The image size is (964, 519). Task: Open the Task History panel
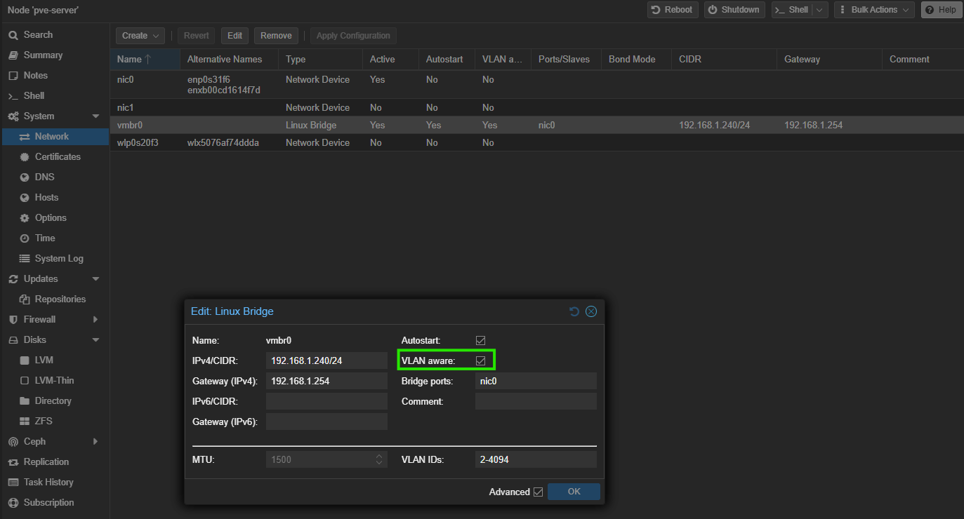pyautogui.click(x=48, y=482)
